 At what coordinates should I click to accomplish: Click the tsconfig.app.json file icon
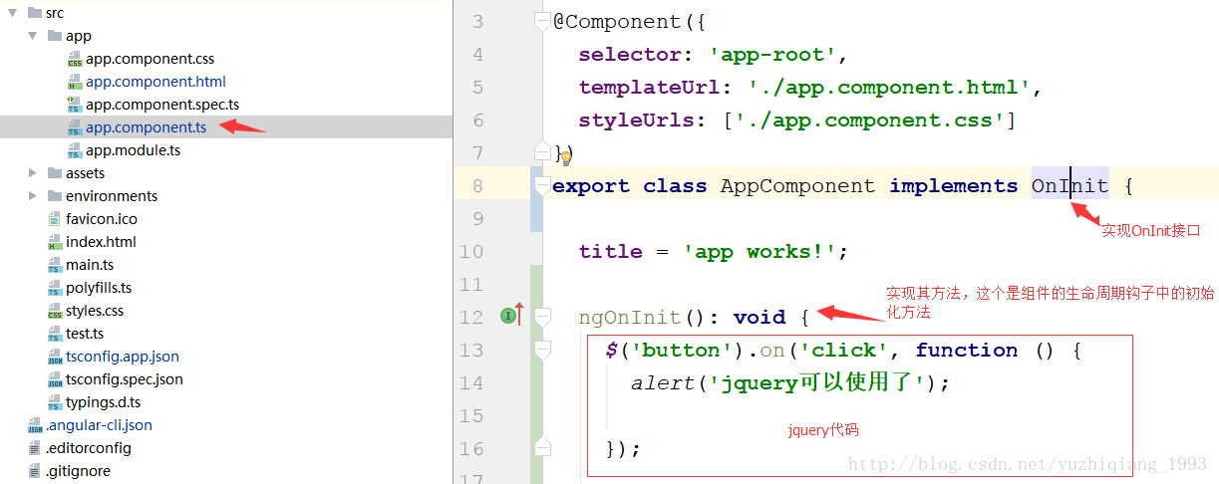click(55, 358)
